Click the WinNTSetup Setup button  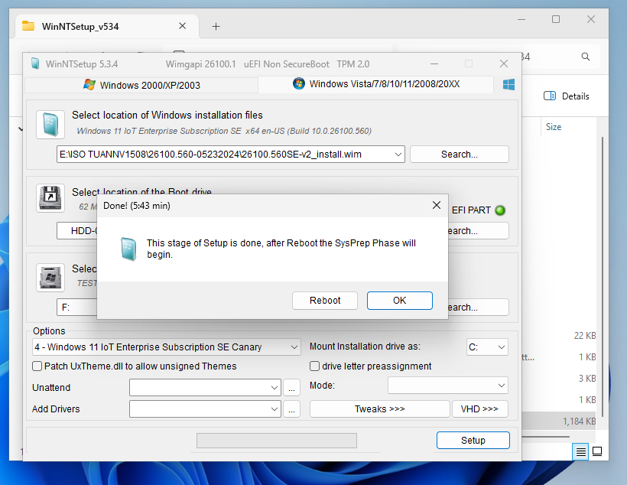[473, 440]
